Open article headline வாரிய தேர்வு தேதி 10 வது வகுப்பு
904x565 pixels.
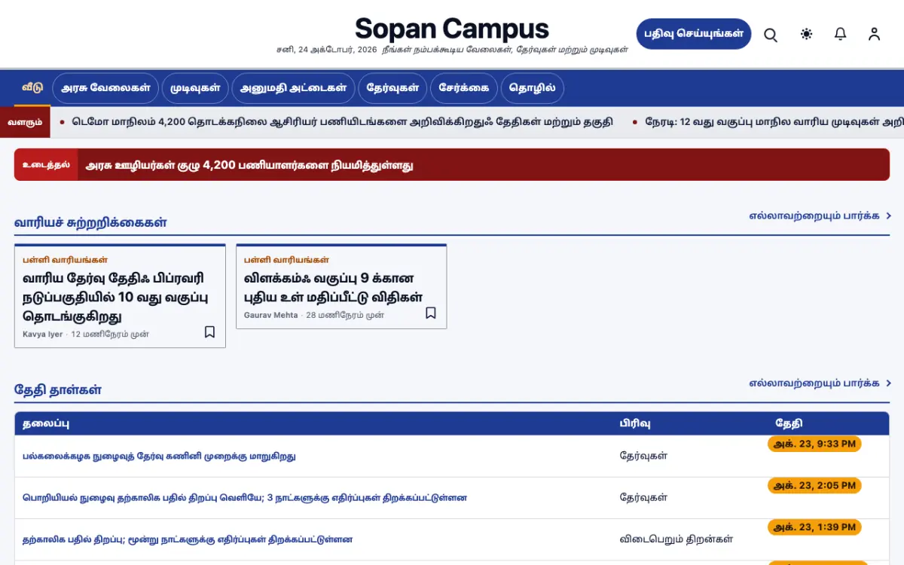115,297
